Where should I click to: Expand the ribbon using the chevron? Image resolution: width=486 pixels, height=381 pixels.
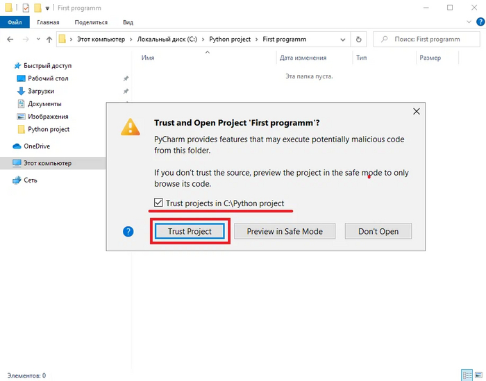[469, 22]
